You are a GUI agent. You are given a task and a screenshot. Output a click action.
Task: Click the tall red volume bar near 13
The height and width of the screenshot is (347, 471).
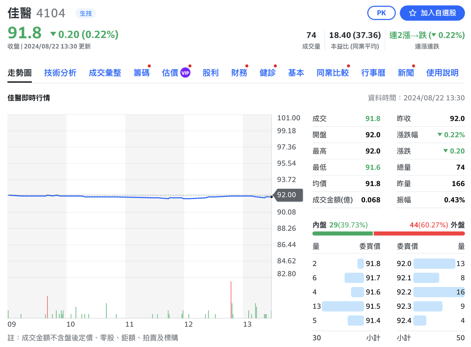click(231, 300)
